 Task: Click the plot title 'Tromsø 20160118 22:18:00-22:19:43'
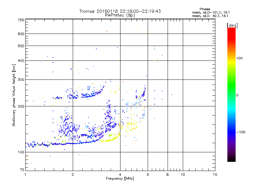pyautogui.click(x=120, y=11)
